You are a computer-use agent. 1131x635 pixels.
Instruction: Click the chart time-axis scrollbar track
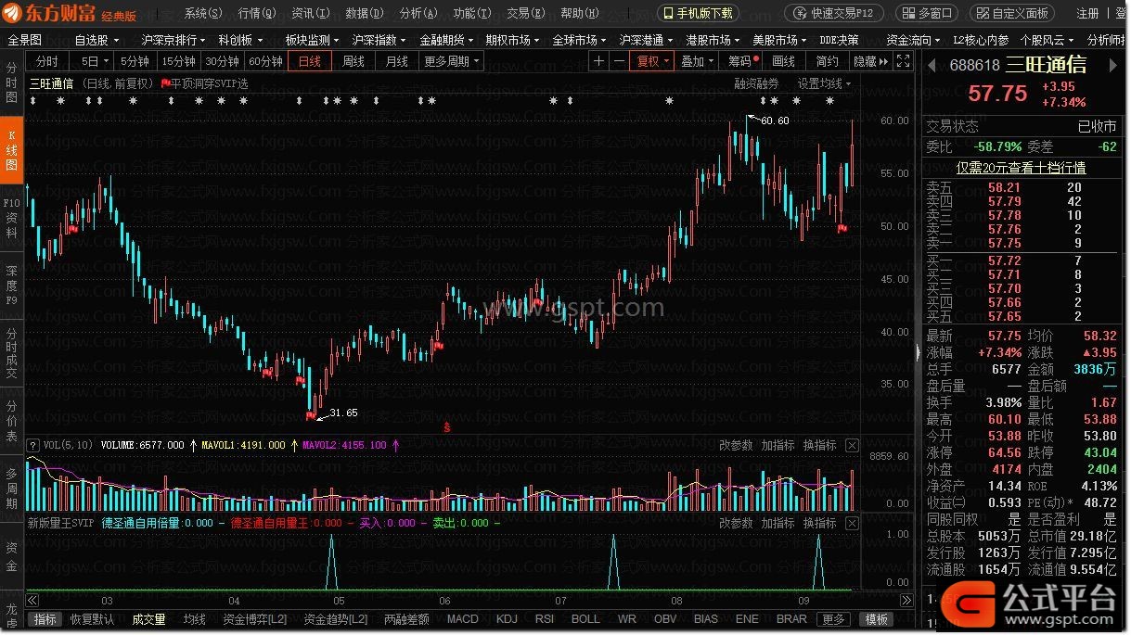pos(471,599)
